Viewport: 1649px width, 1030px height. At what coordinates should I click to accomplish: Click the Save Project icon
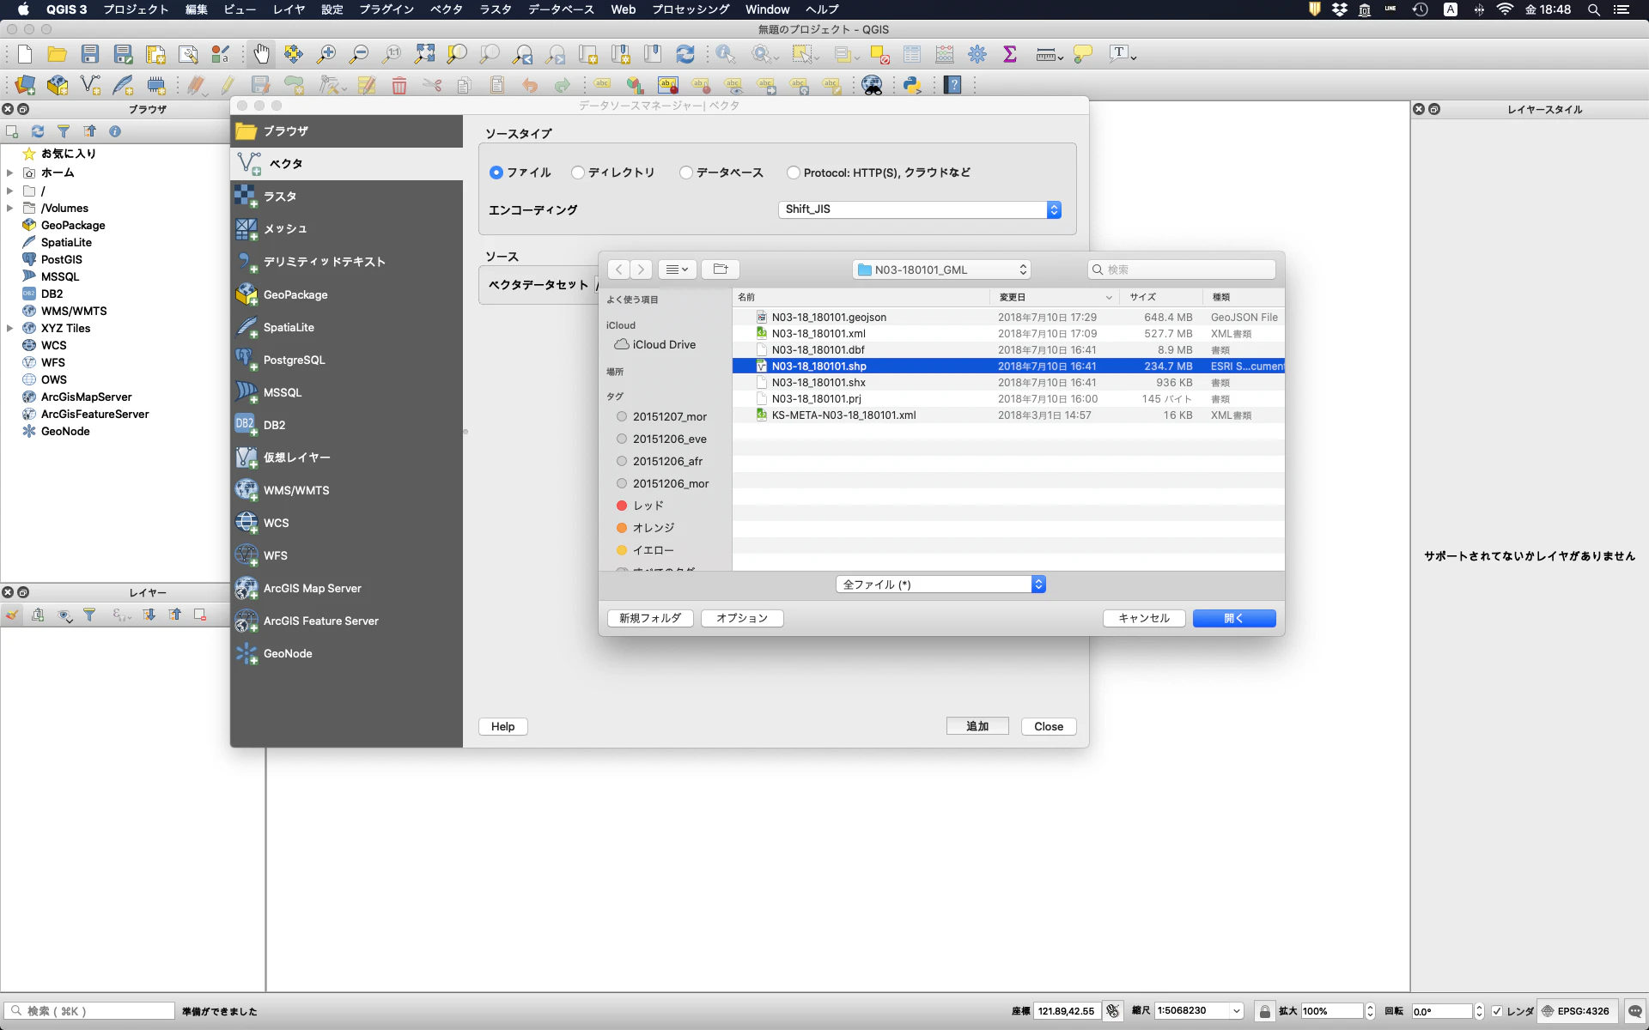click(x=90, y=54)
